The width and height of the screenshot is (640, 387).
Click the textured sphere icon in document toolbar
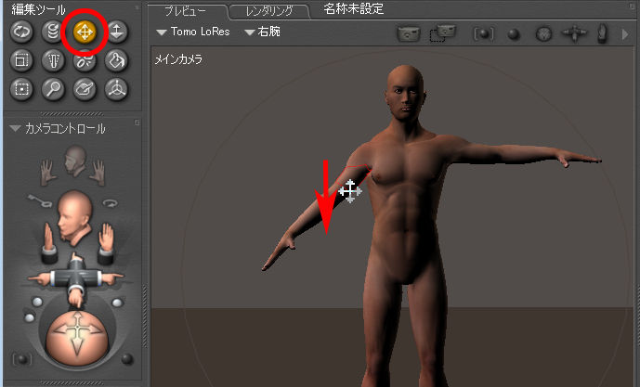[543, 34]
